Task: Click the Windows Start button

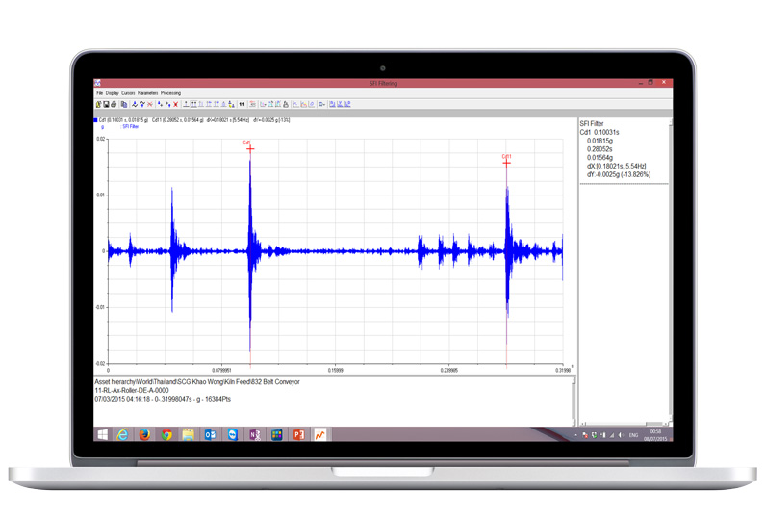Action: [x=102, y=435]
